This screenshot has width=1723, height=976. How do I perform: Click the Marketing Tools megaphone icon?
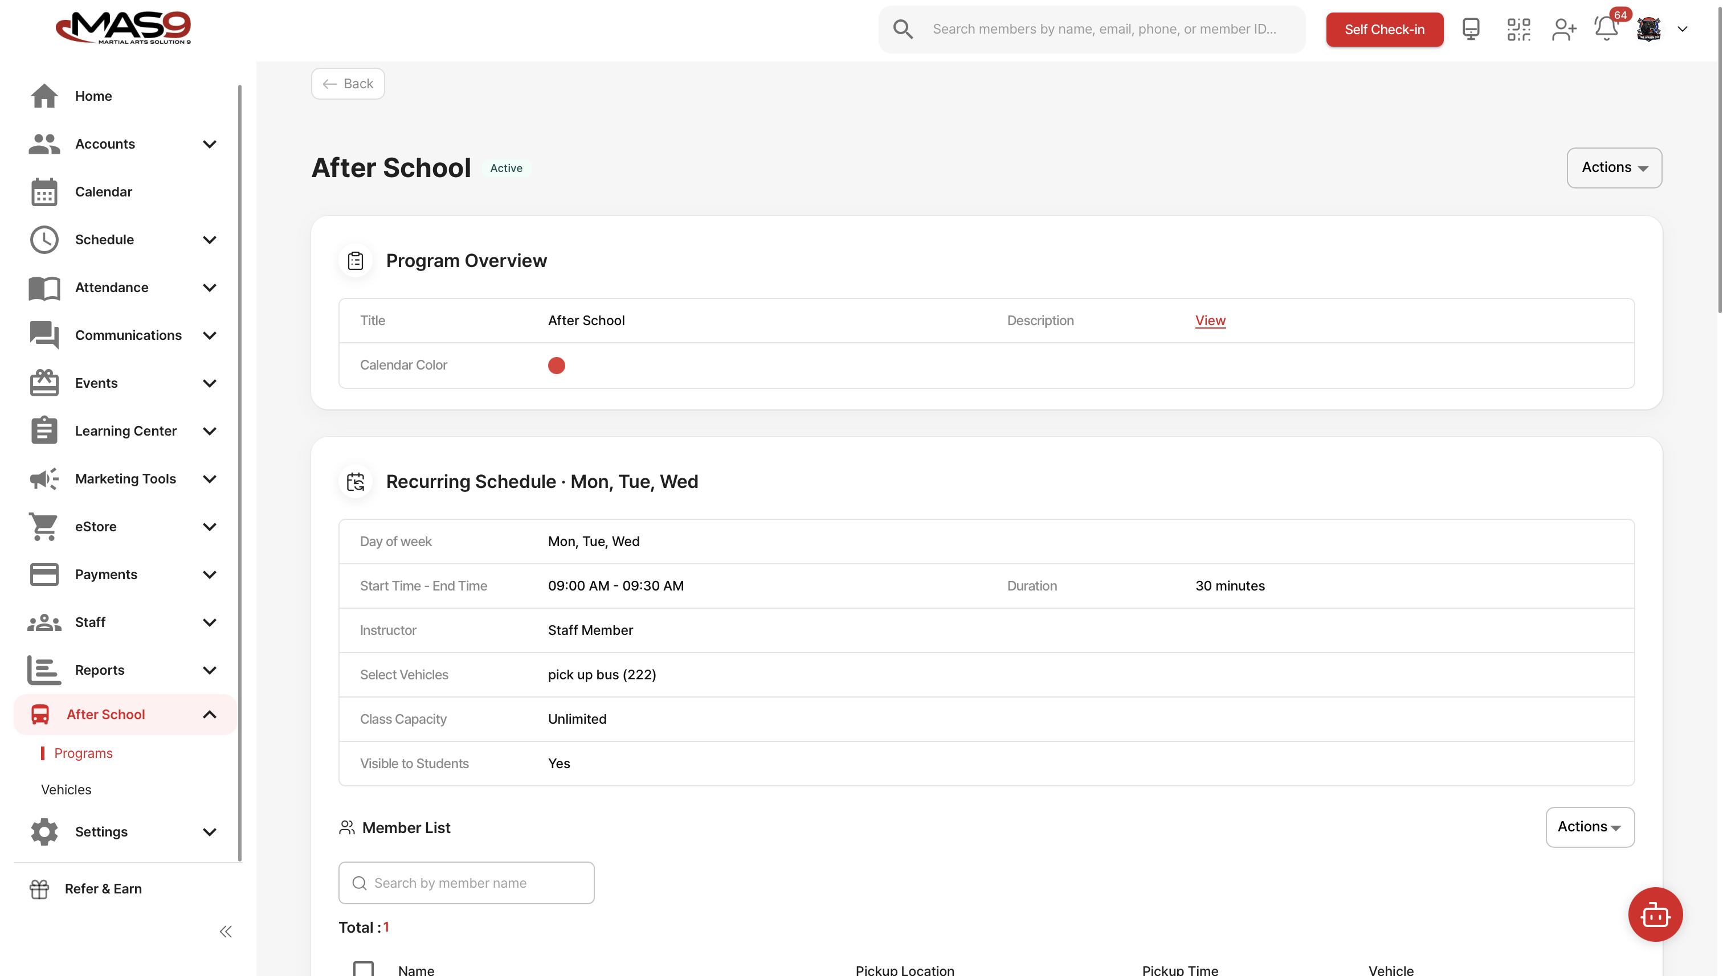pyautogui.click(x=44, y=479)
